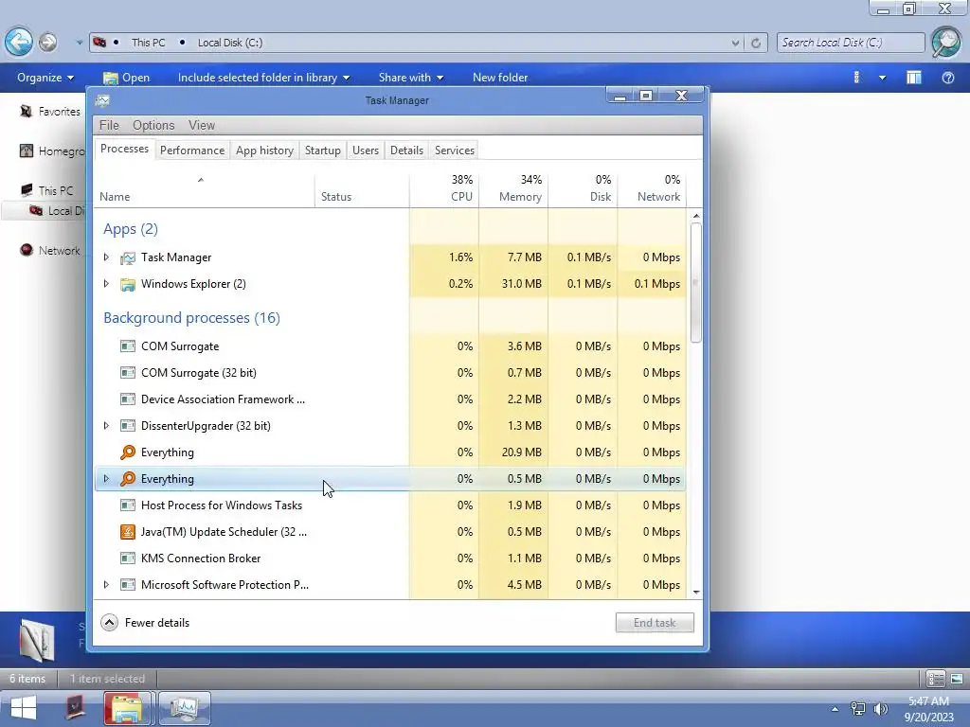Viewport: 970px width, 727px height.
Task: Open the Organize dropdown menu
Action: (45, 78)
